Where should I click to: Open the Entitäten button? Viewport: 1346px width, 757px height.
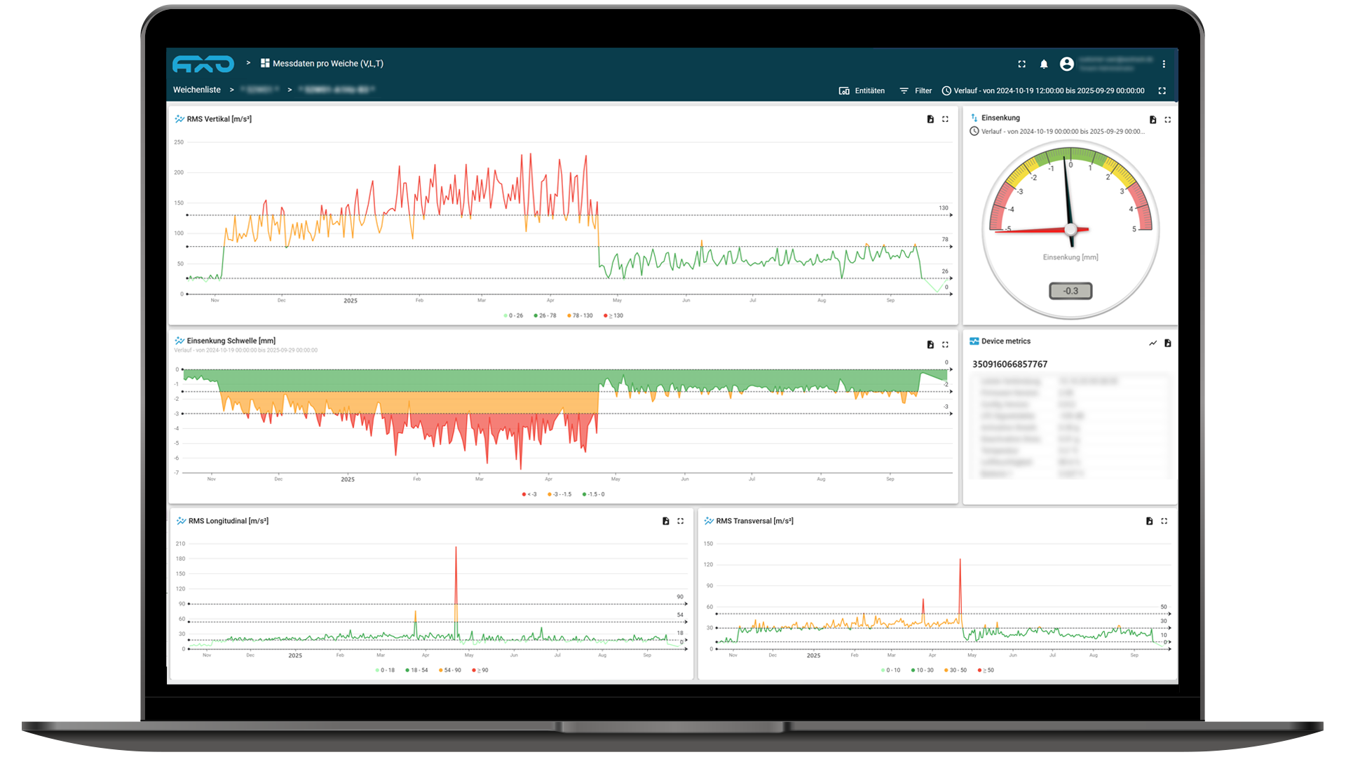[862, 90]
